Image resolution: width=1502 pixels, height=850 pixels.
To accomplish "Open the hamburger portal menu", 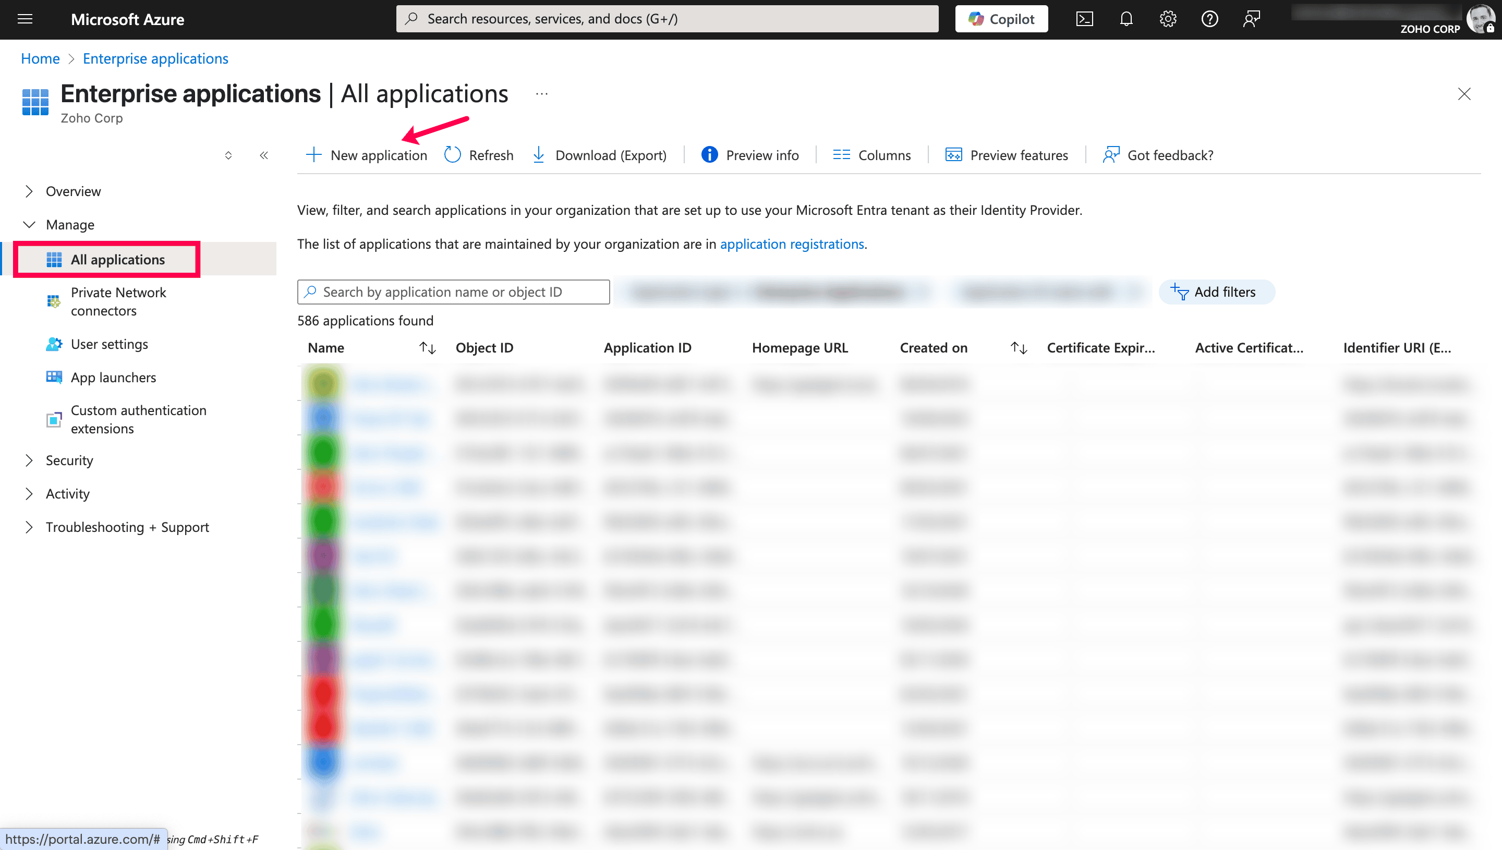I will click(x=25, y=19).
